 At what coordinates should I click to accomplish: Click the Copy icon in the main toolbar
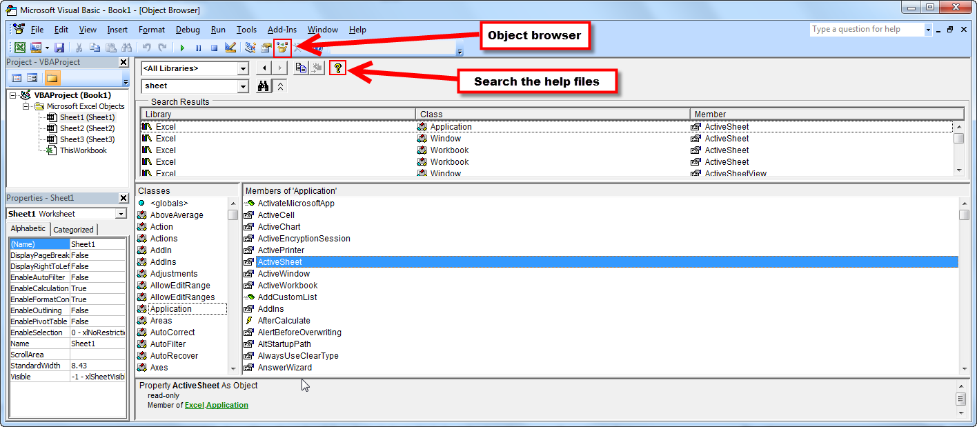95,48
